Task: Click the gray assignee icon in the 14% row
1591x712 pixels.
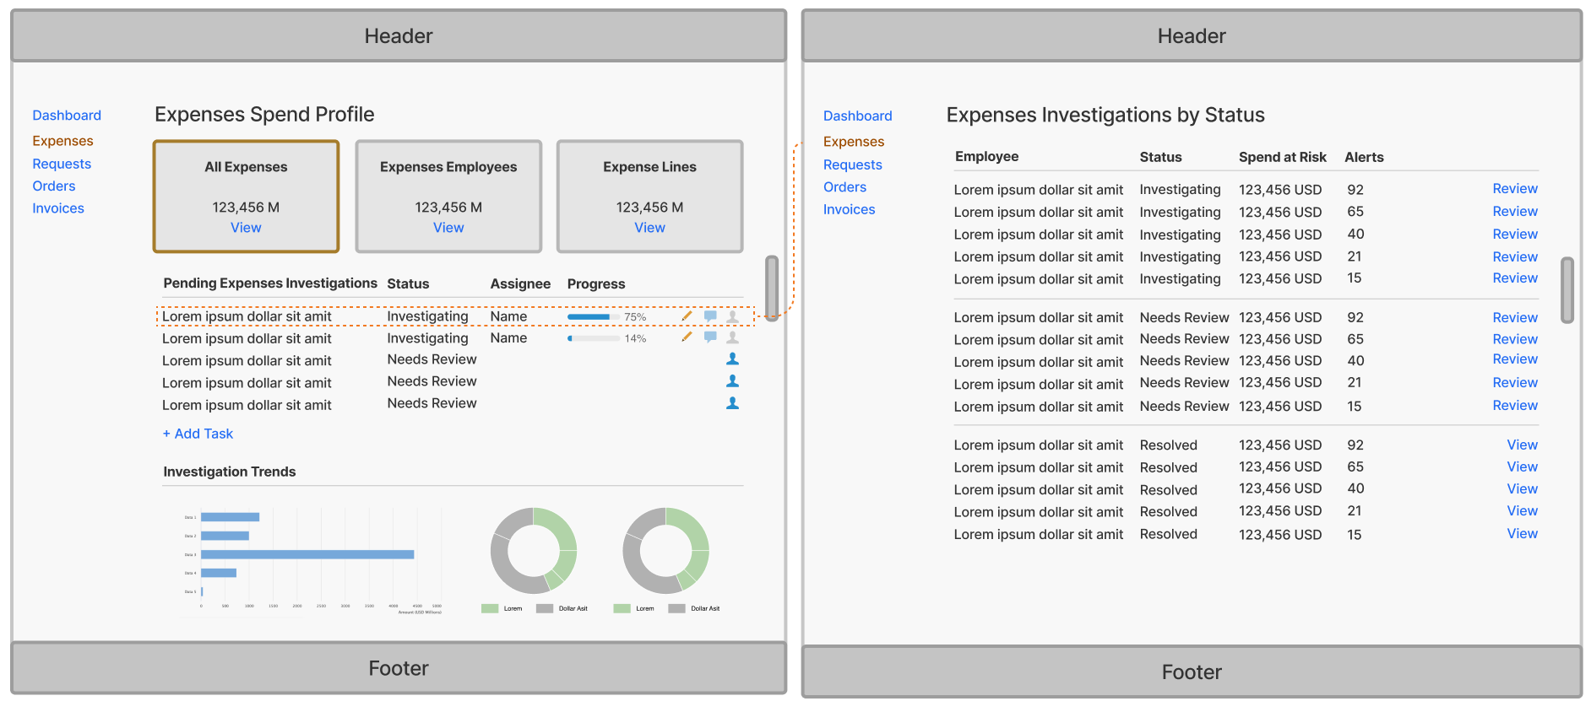Action: (733, 337)
